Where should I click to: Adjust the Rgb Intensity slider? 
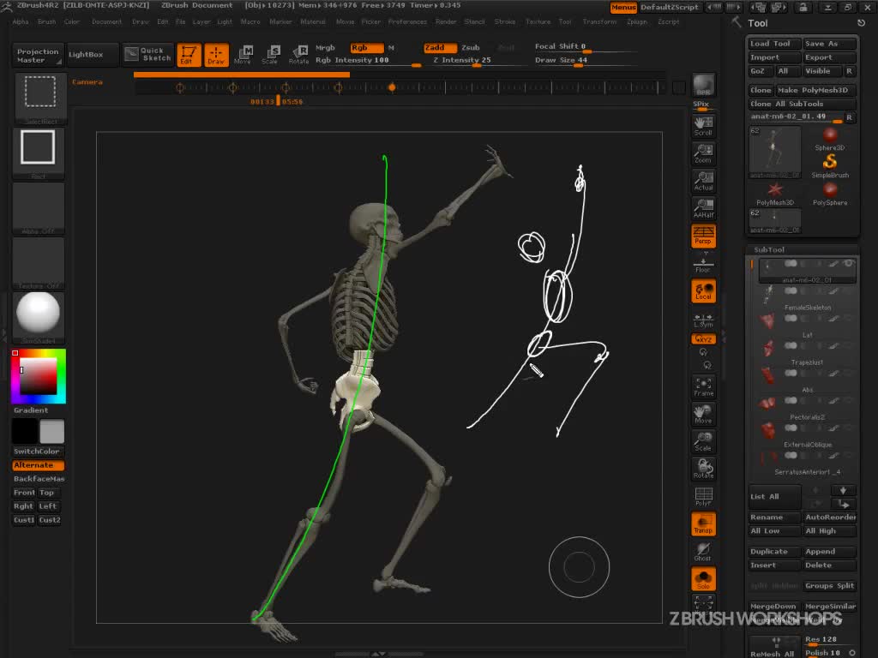coord(368,61)
